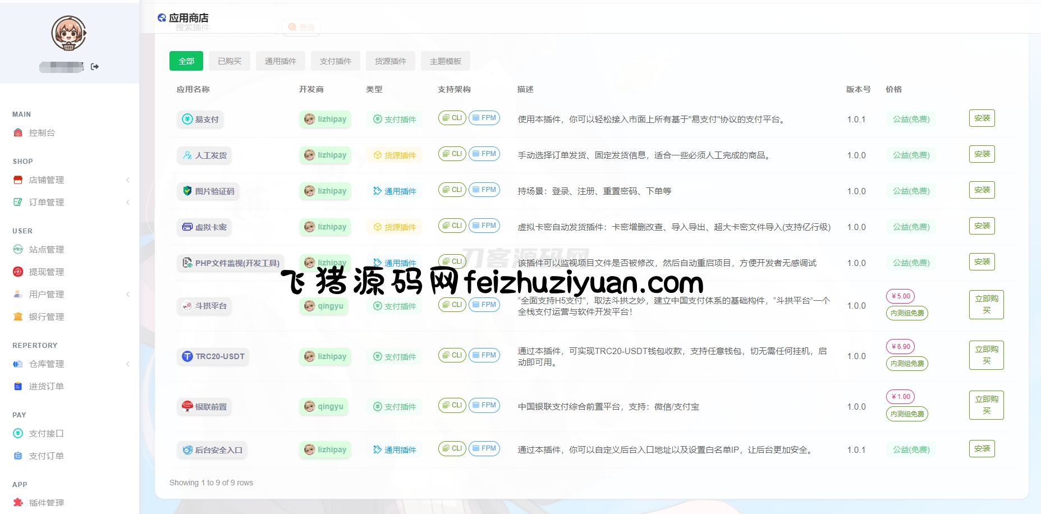Select the 支付插件 filter tab
Image resolution: width=1041 pixels, height=514 pixels.
click(336, 61)
